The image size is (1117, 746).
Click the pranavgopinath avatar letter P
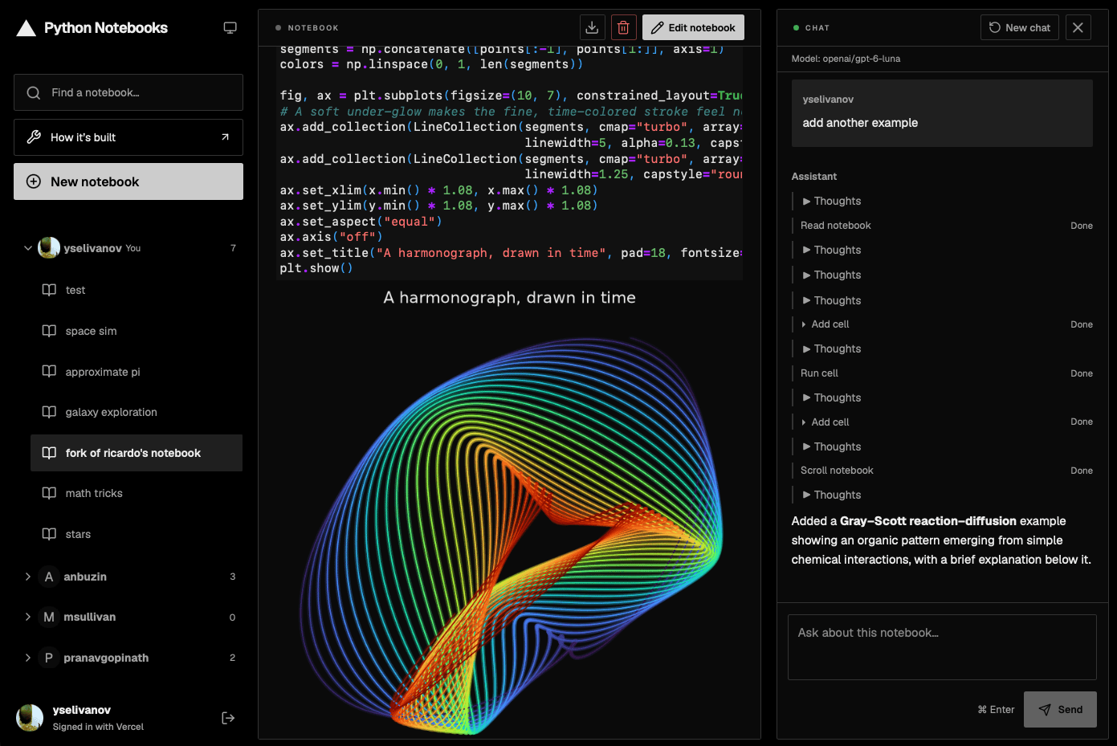click(49, 658)
